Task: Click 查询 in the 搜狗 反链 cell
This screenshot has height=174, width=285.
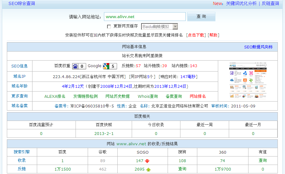Action: point(182,169)
